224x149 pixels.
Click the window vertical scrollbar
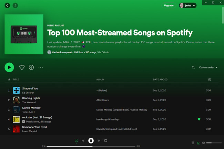(223, 15)
